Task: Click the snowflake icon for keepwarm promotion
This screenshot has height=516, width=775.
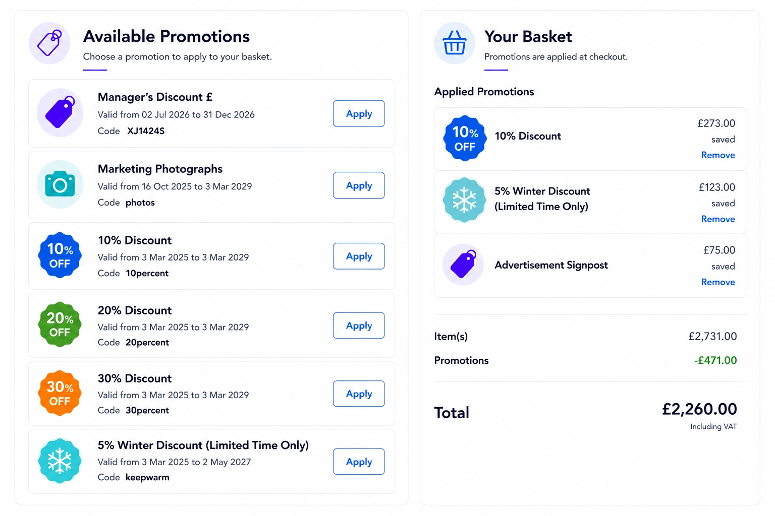Action: tap(60, 461)
